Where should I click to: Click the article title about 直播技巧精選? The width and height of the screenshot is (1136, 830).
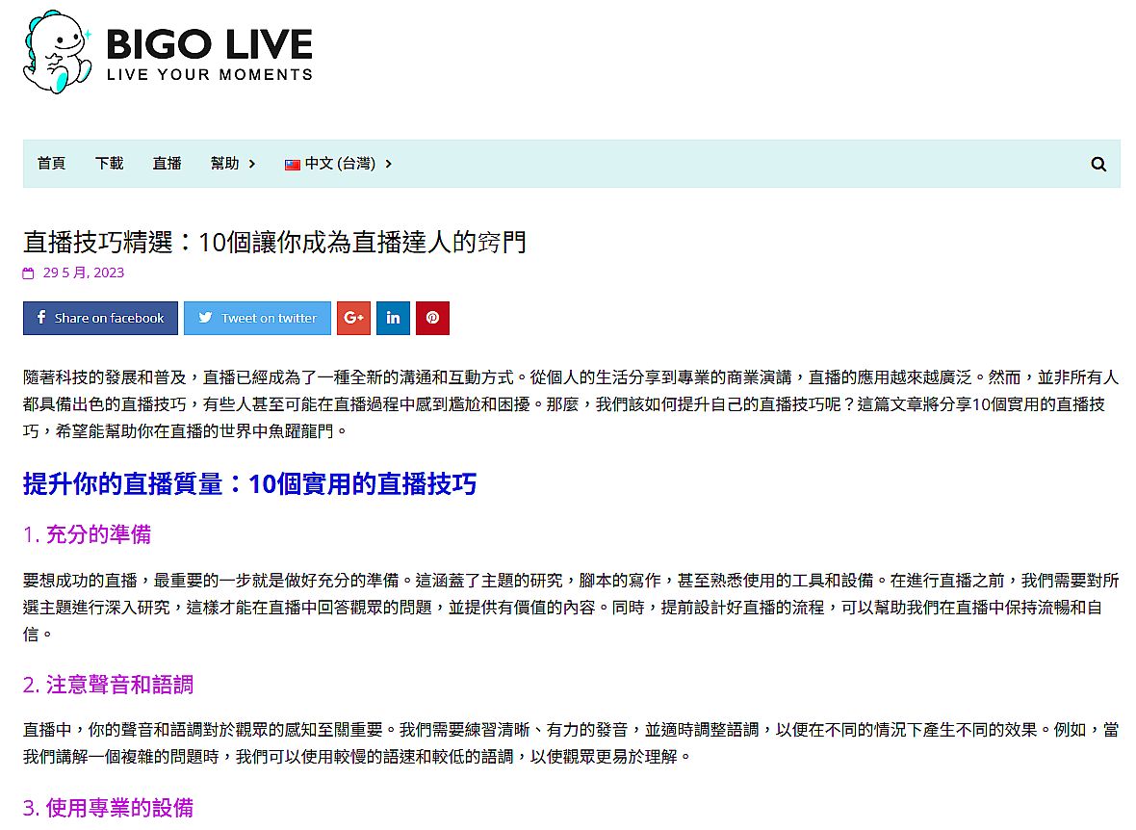click(274, 242)
